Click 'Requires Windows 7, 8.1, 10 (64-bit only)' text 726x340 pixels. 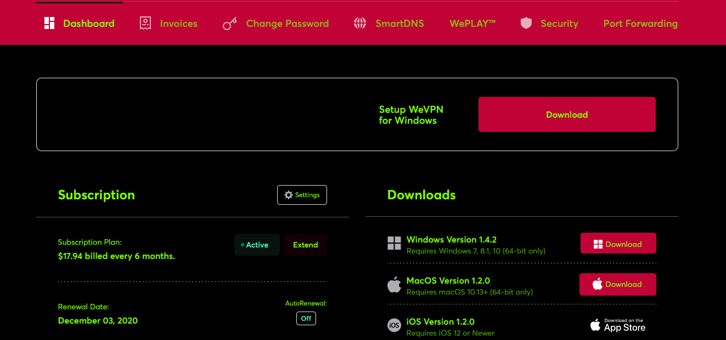click(x=476, y=251)
